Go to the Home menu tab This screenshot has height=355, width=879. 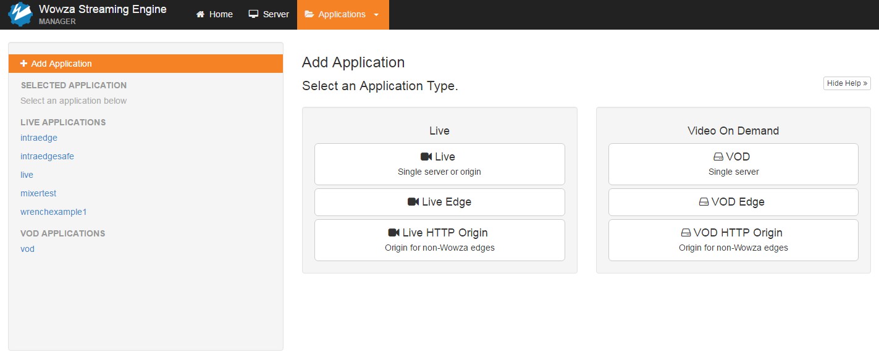point(214,14)
